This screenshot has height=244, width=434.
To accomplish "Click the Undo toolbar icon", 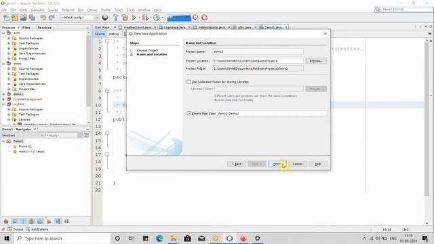I will 43,18.
